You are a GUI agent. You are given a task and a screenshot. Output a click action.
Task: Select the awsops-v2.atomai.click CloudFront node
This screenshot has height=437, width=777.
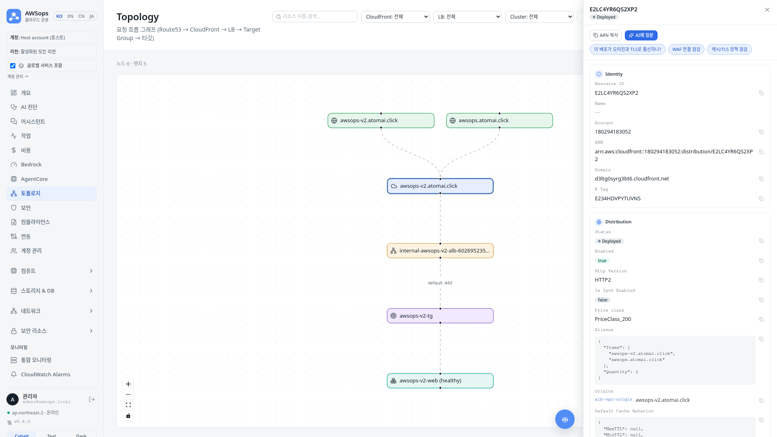(x=440, y=186)
